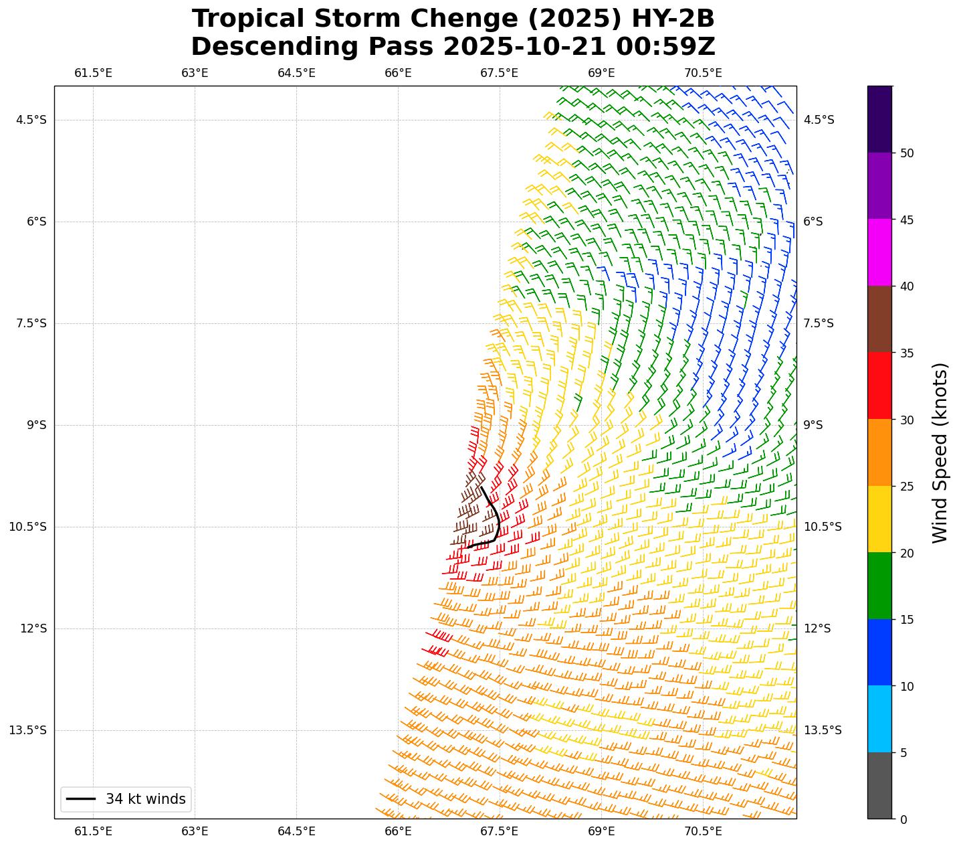Select the 7.5°S label on right axis
The image size is (959, 846).
(819, 323)
